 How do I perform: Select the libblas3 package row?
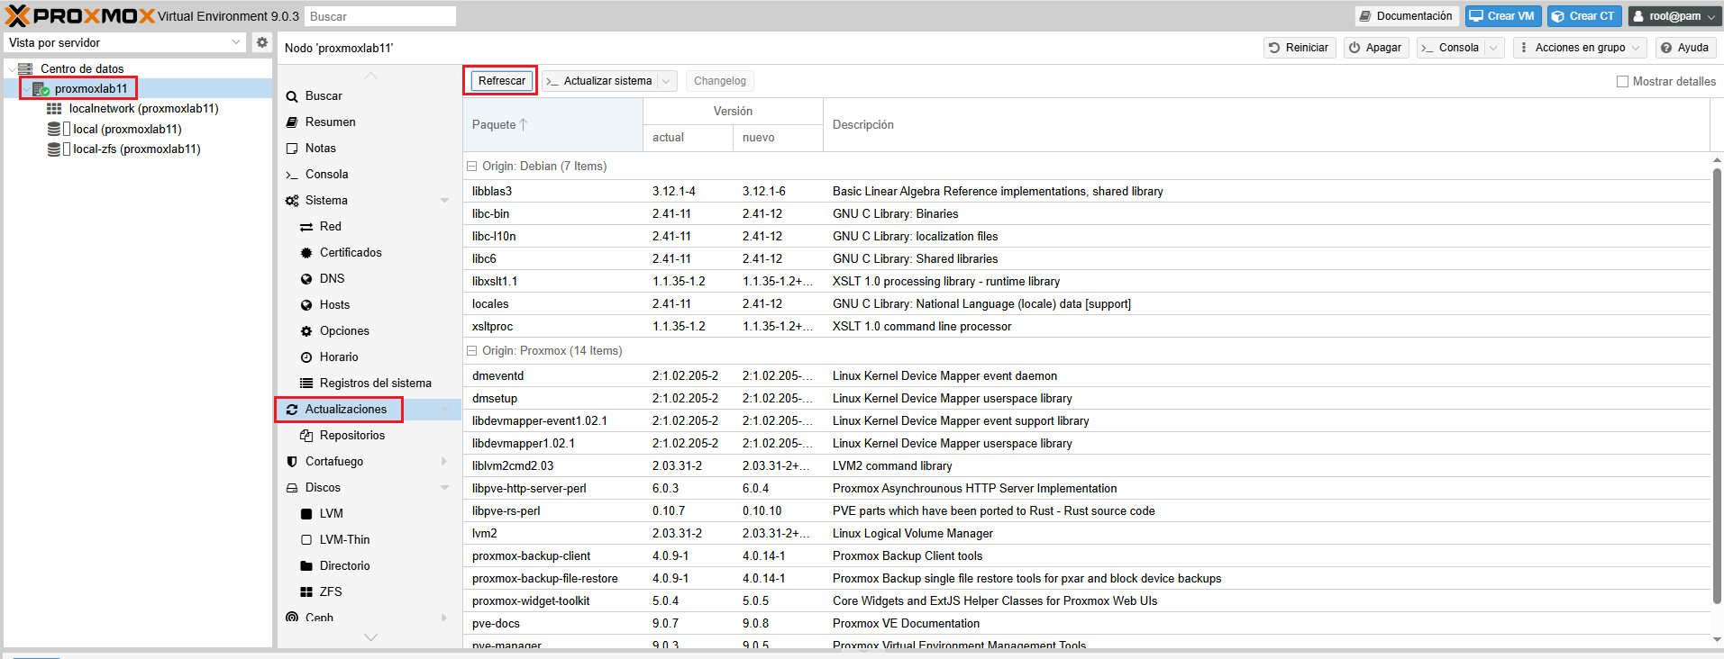click(x=1086, y=191)
